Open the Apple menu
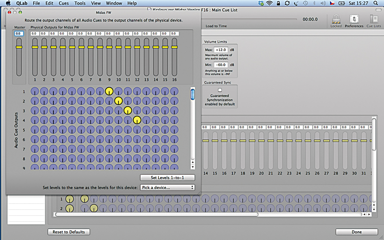This screenshot has width=384, height=240. coord(8,3)
